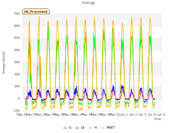The height and width of the screenshot is (133, 178).
Task: Toggle the LE series in legend
Action: click(x=80, y=127)
